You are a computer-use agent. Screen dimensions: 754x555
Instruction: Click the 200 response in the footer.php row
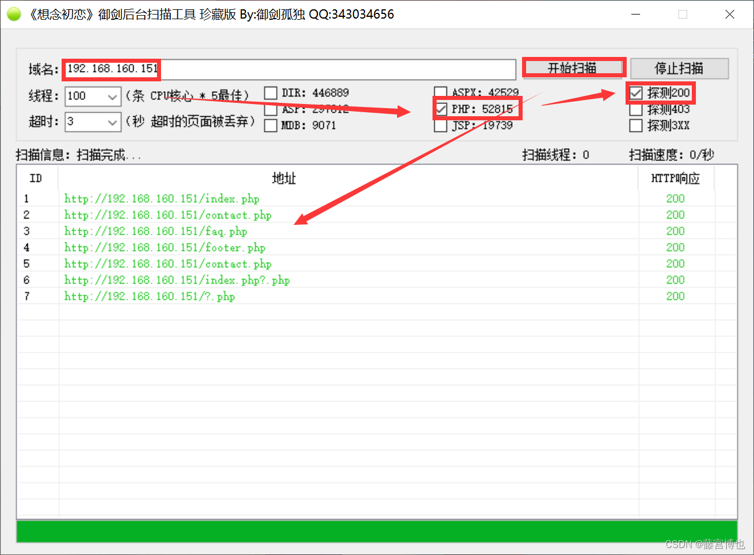coord(676,248)
